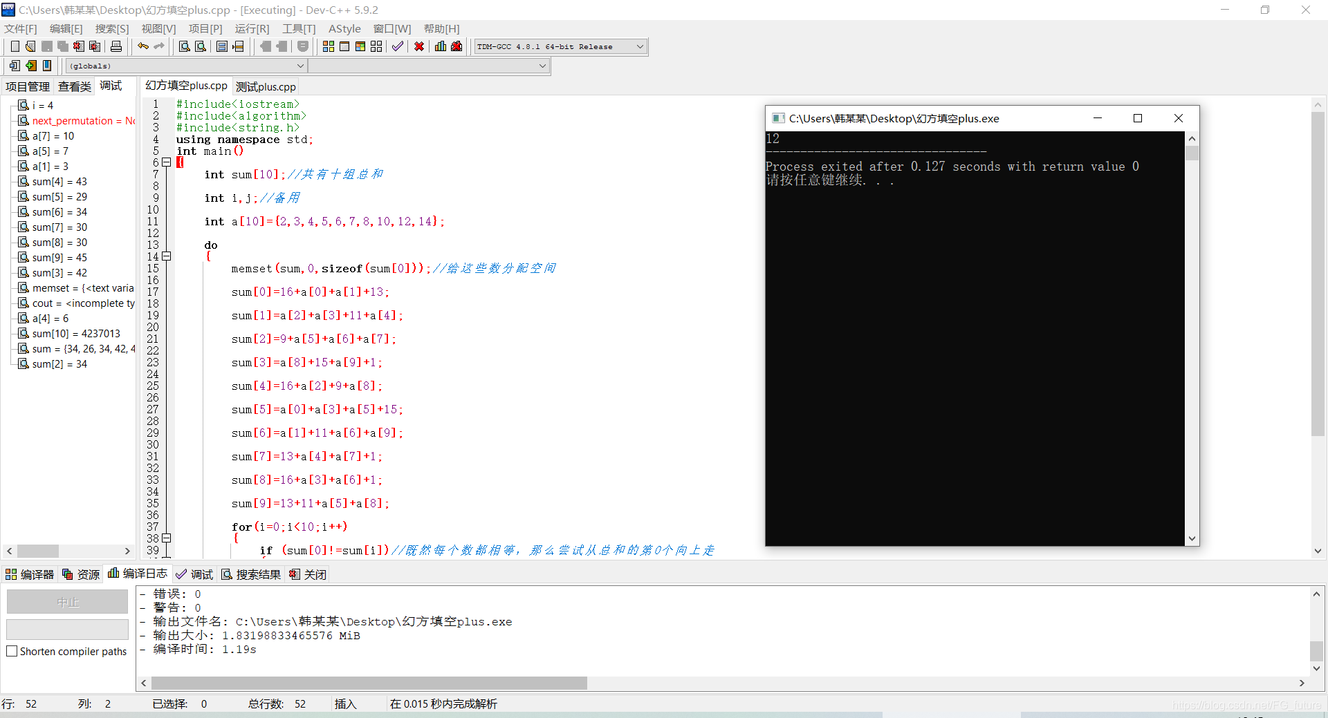The image size is (1328, 718).
Task: Click the first icon in second toolbar row
Action: pos(15,66)
